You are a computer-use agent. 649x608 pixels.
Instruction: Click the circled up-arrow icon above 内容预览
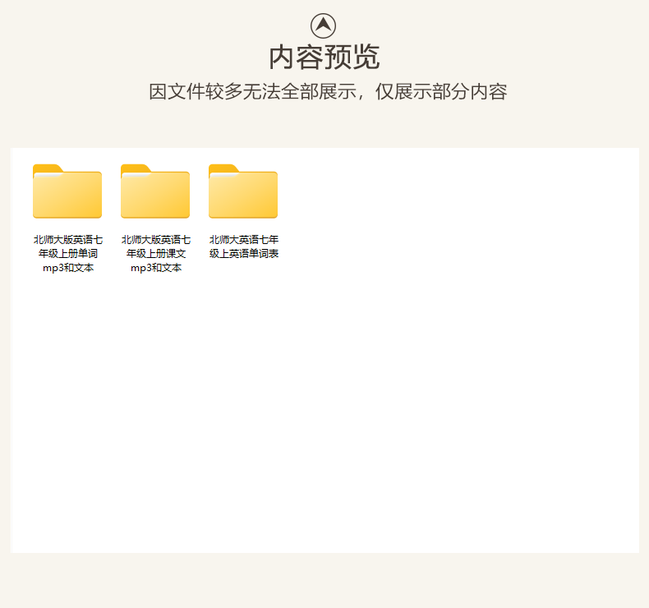pos(323,25)
